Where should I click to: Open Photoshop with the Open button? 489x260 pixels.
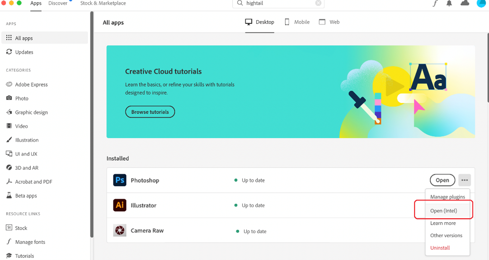[x=442, y=180]
